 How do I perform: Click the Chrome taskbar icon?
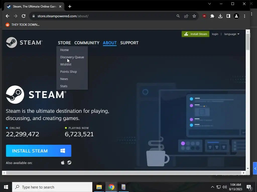click(111, 187)
